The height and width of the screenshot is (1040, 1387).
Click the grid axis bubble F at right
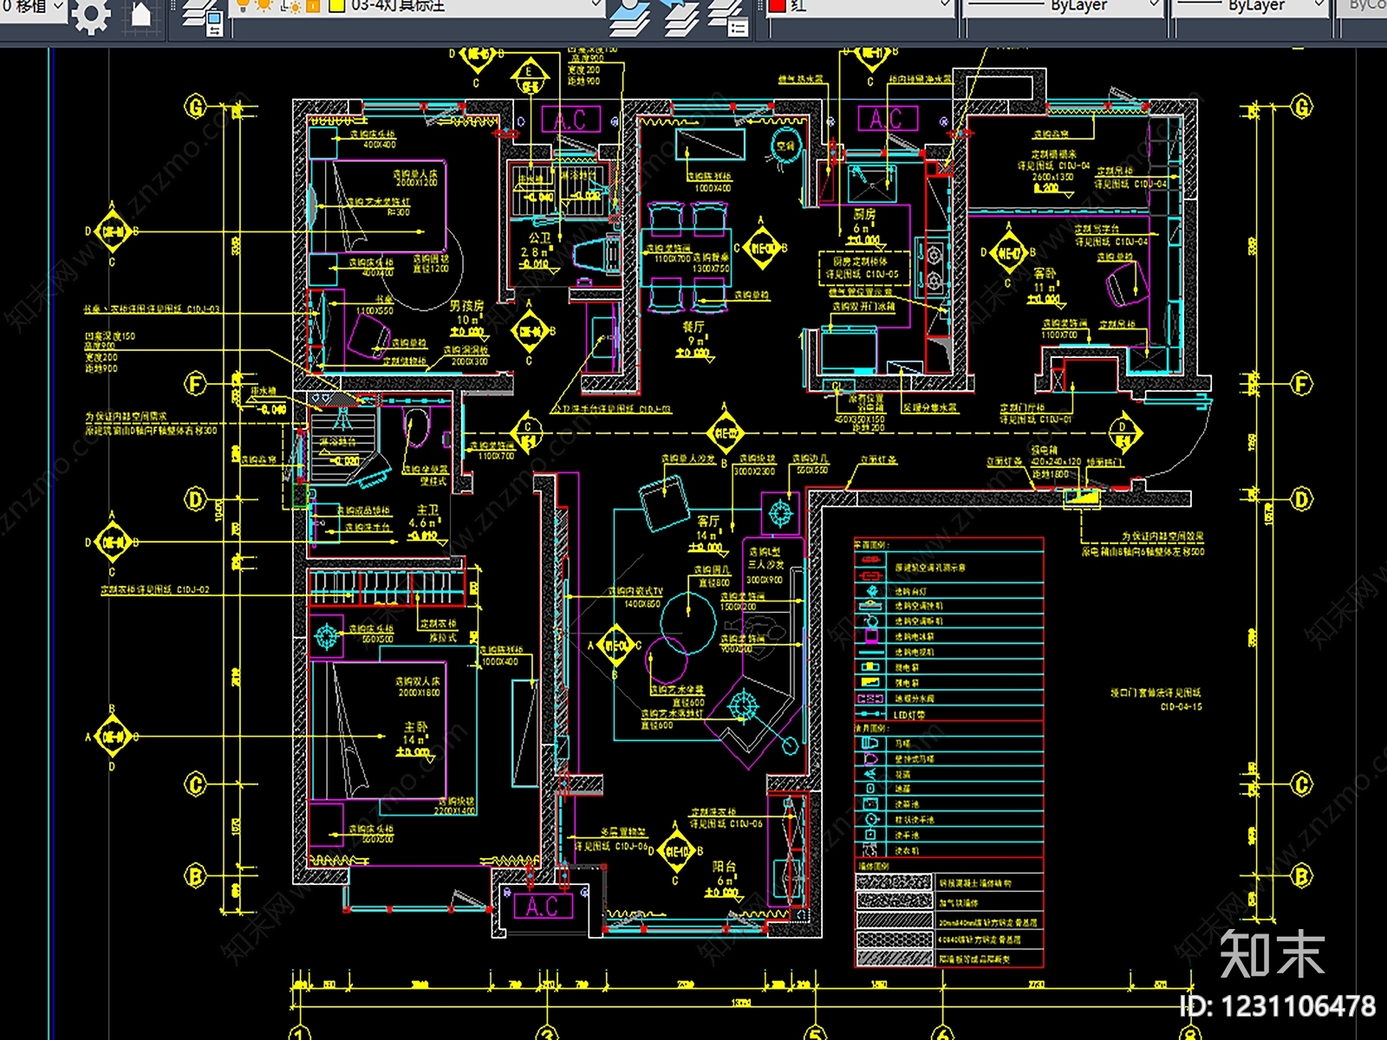[1302, 384]
